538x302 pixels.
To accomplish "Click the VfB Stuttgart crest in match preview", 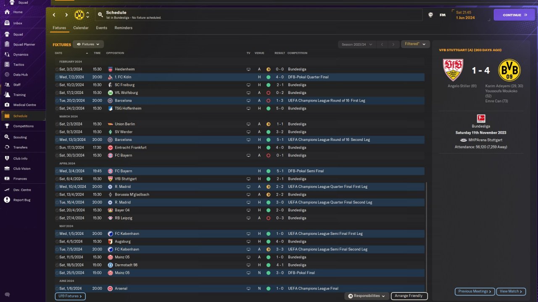I will 453,70.
